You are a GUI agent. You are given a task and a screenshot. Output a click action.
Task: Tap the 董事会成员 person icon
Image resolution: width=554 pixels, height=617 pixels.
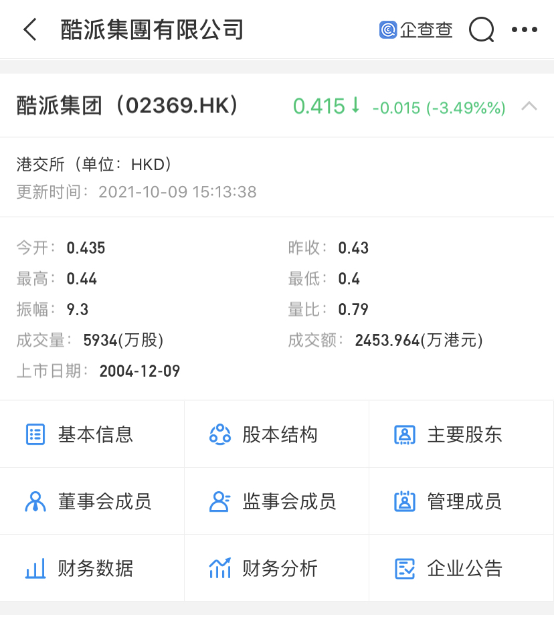coord(35,502)
